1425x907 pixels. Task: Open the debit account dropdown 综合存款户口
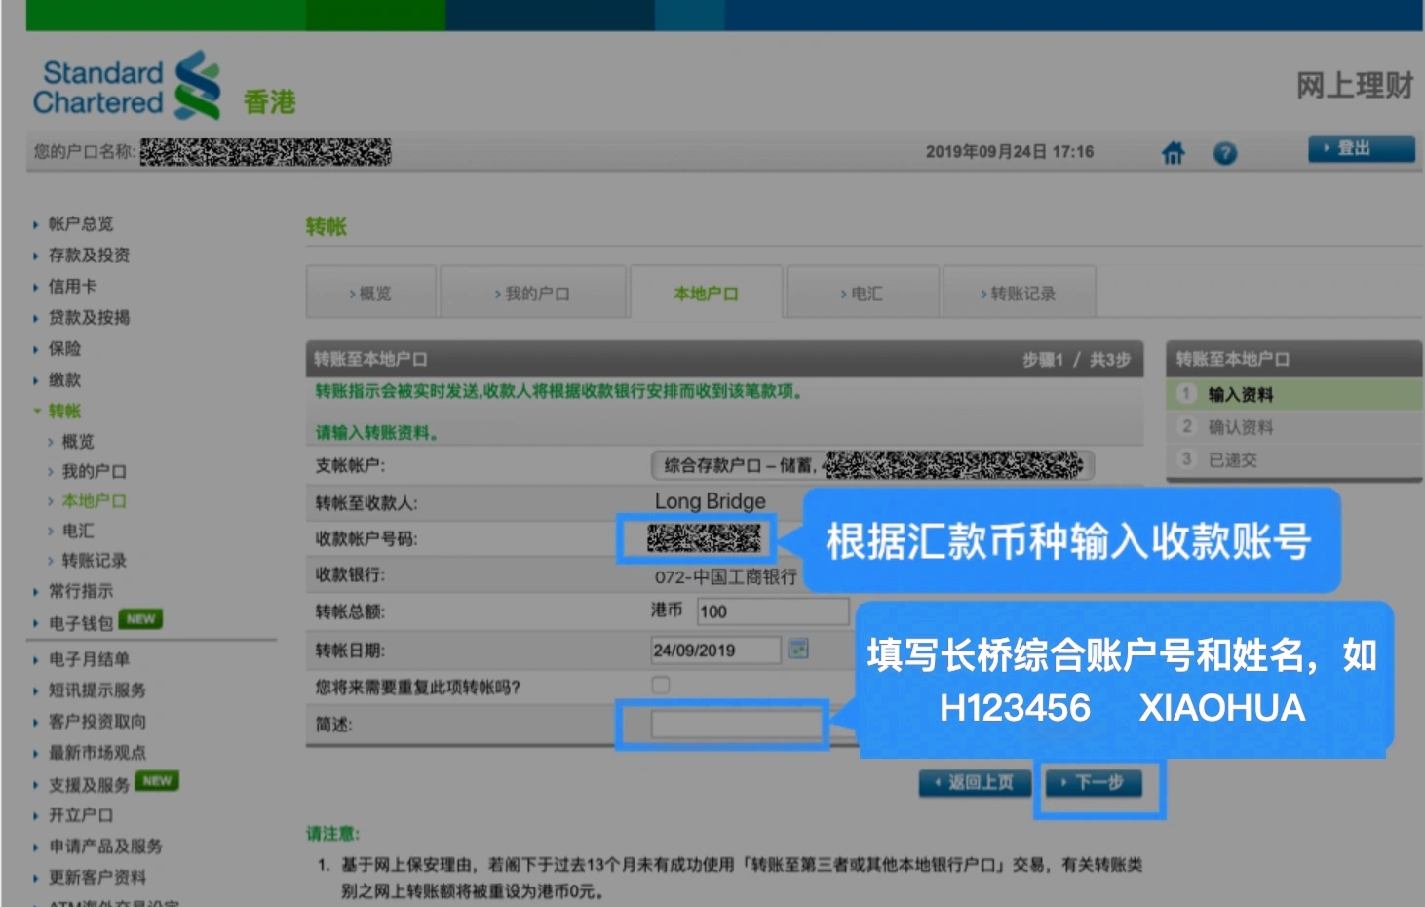(872, 465)
